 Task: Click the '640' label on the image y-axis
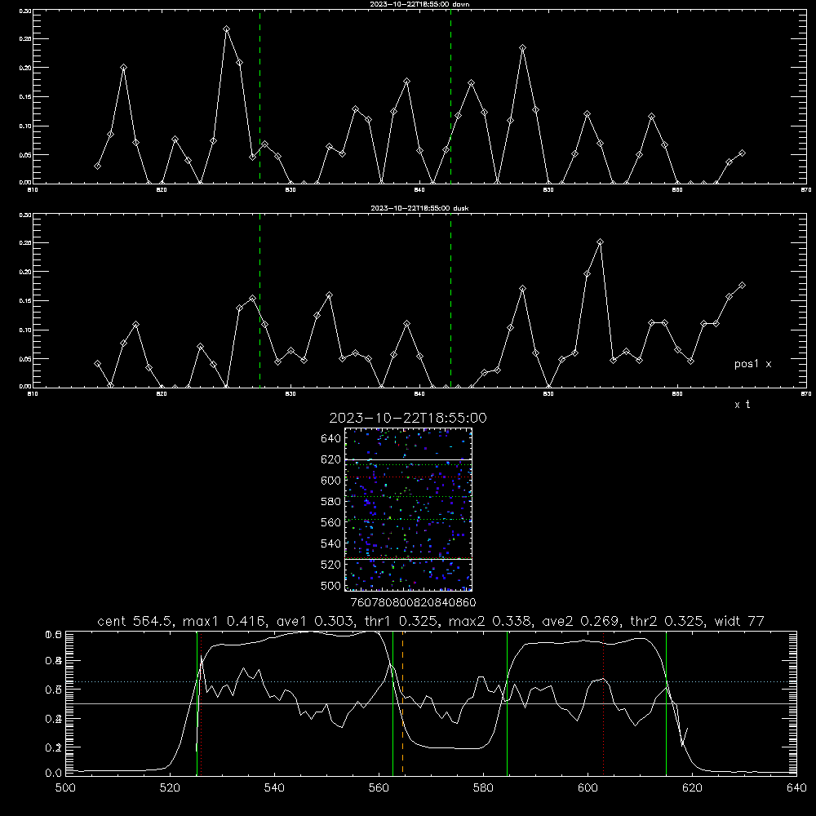331,439
